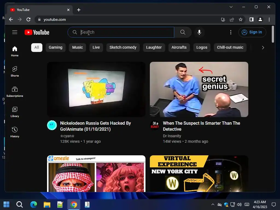
Task: Select the Chill-out music filter chip
Action: point(230,48)
